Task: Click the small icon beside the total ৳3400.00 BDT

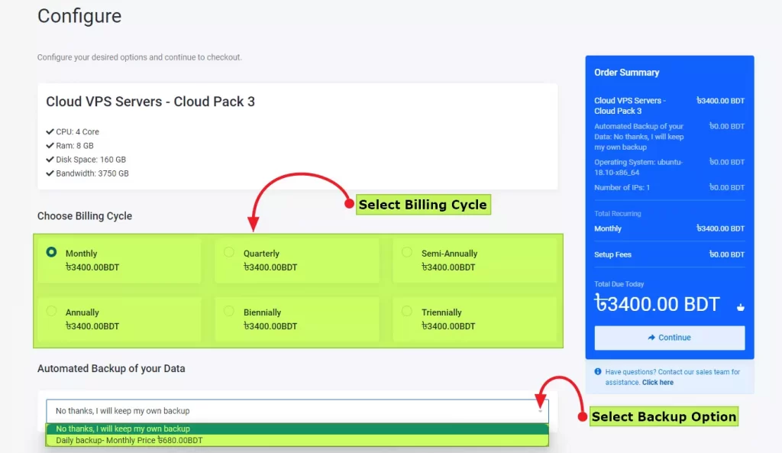Action: point(741,307)
